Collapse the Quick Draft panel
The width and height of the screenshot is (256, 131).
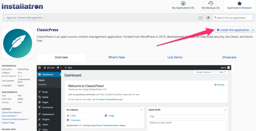click(x=225, y=110)
